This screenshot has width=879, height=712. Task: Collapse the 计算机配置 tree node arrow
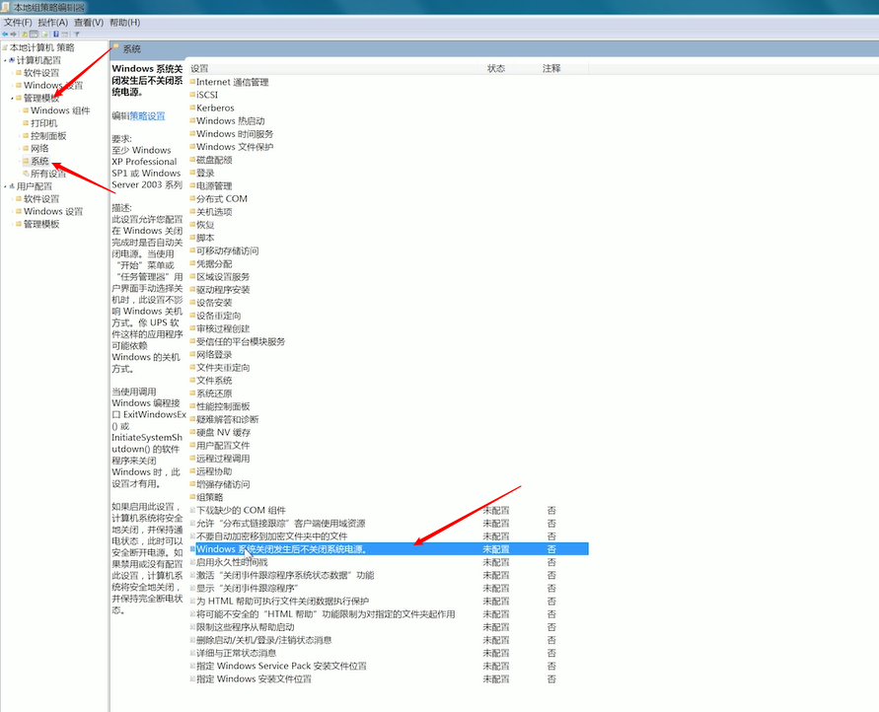(x=5, y=60)
